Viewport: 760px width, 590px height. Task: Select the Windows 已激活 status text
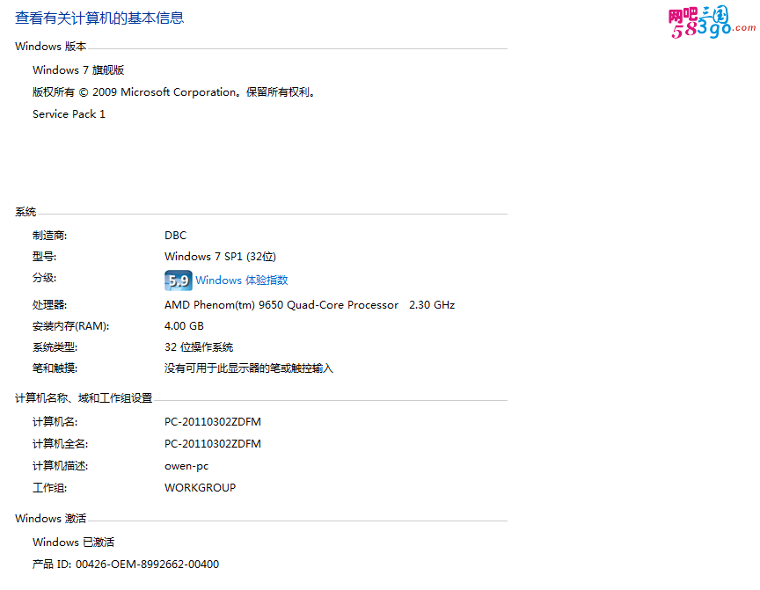[73, 543]
